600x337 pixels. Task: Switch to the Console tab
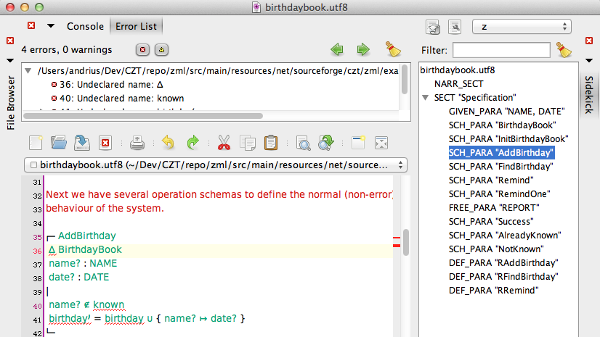(x=86, y=26)
